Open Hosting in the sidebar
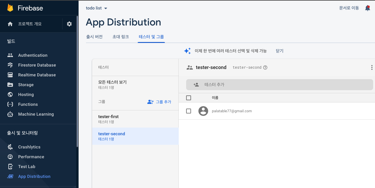This screenshot has width=375, height=188. (26, 94)
